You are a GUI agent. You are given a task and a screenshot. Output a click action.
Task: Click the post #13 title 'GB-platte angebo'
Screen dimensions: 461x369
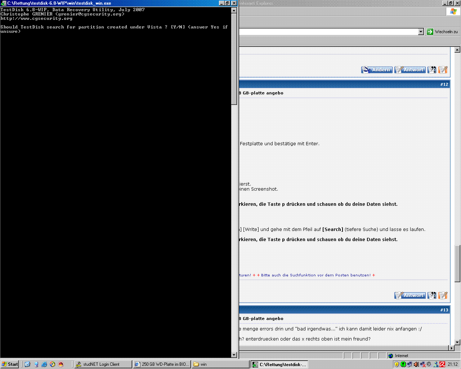pos(263,319)
